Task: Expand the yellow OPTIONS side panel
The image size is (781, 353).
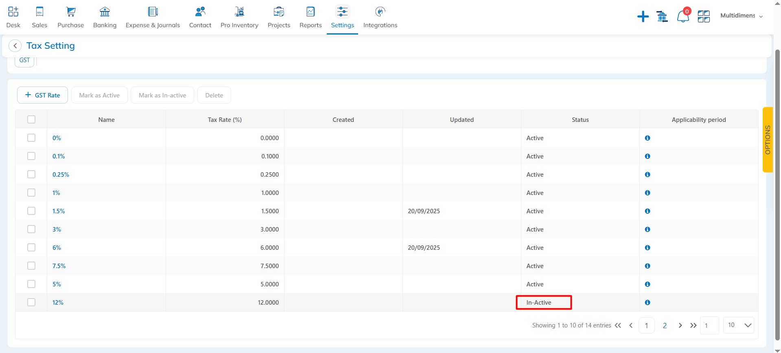Action: [767, 140]
